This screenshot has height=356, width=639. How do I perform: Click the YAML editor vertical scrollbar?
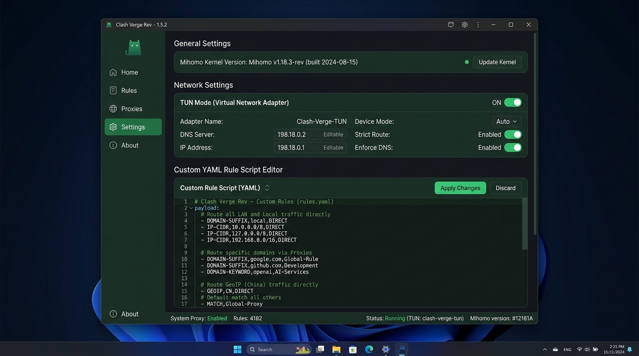coord(525,224)
